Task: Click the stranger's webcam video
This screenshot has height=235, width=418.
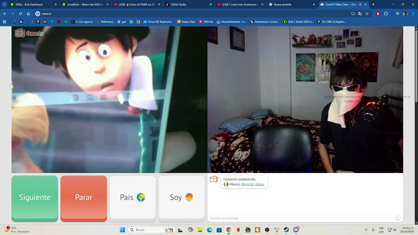Action: (x=109, y=100)
